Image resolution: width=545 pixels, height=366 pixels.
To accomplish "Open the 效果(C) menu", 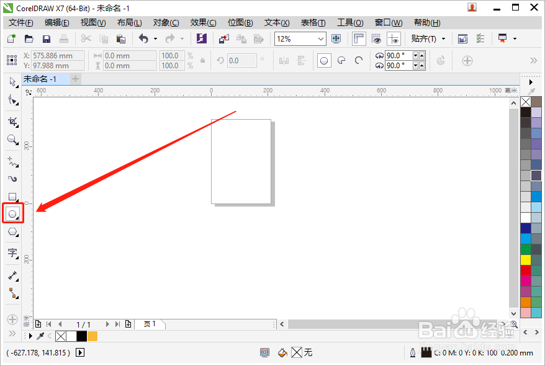I will point(203,22).
